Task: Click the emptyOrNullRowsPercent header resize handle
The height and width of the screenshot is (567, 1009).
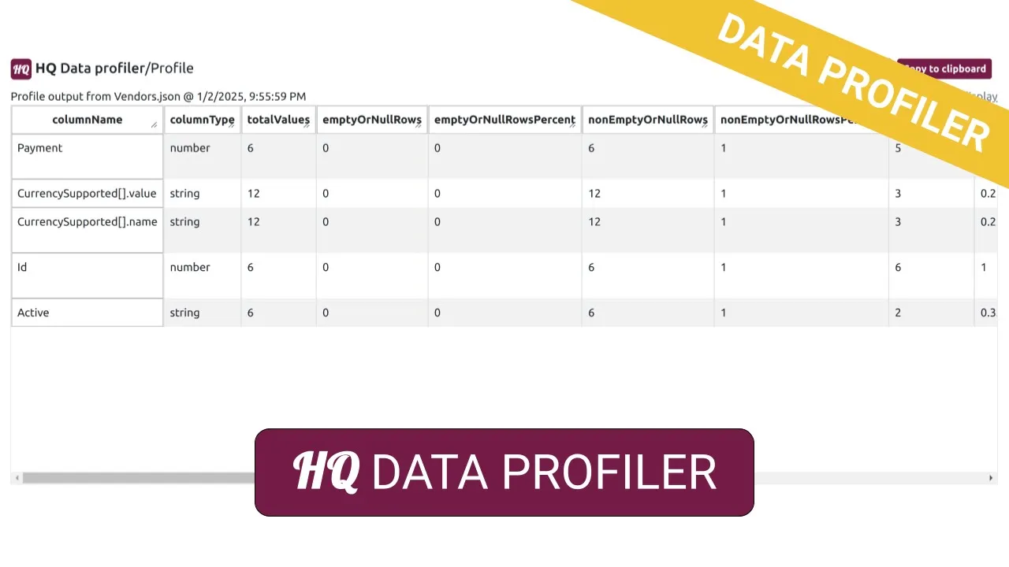Action: coord(573,126)
